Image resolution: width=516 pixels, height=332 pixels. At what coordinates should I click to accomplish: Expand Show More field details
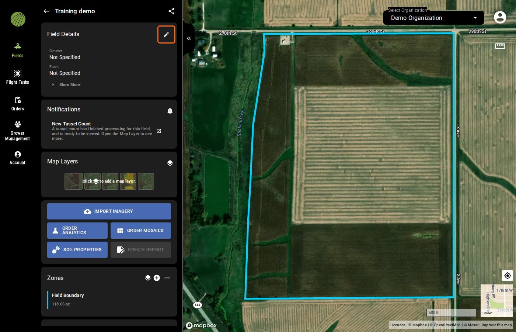66,84
